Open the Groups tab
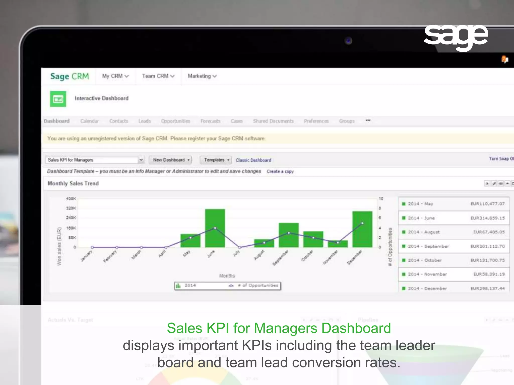Viewport: 514px width, 385px height. point(347,121)
